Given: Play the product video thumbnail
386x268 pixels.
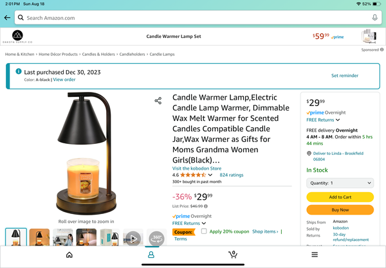Looking at the screenshot, I should tap(133, 238).
